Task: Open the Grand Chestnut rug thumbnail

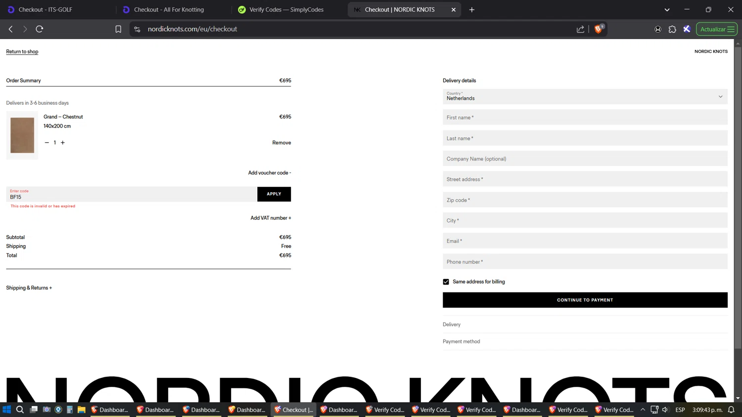Action: pos(22,135)
